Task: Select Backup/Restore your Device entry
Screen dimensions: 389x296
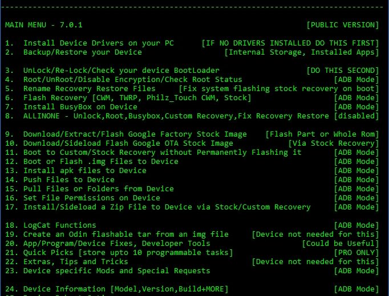Action: [x=82, y=52]
